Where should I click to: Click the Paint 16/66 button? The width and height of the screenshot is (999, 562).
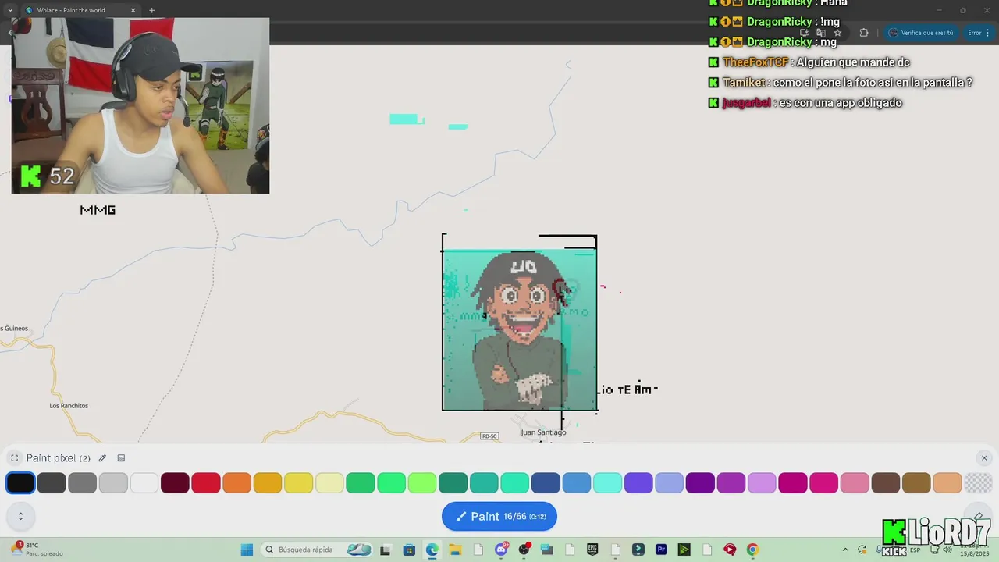tap(499, 516)
